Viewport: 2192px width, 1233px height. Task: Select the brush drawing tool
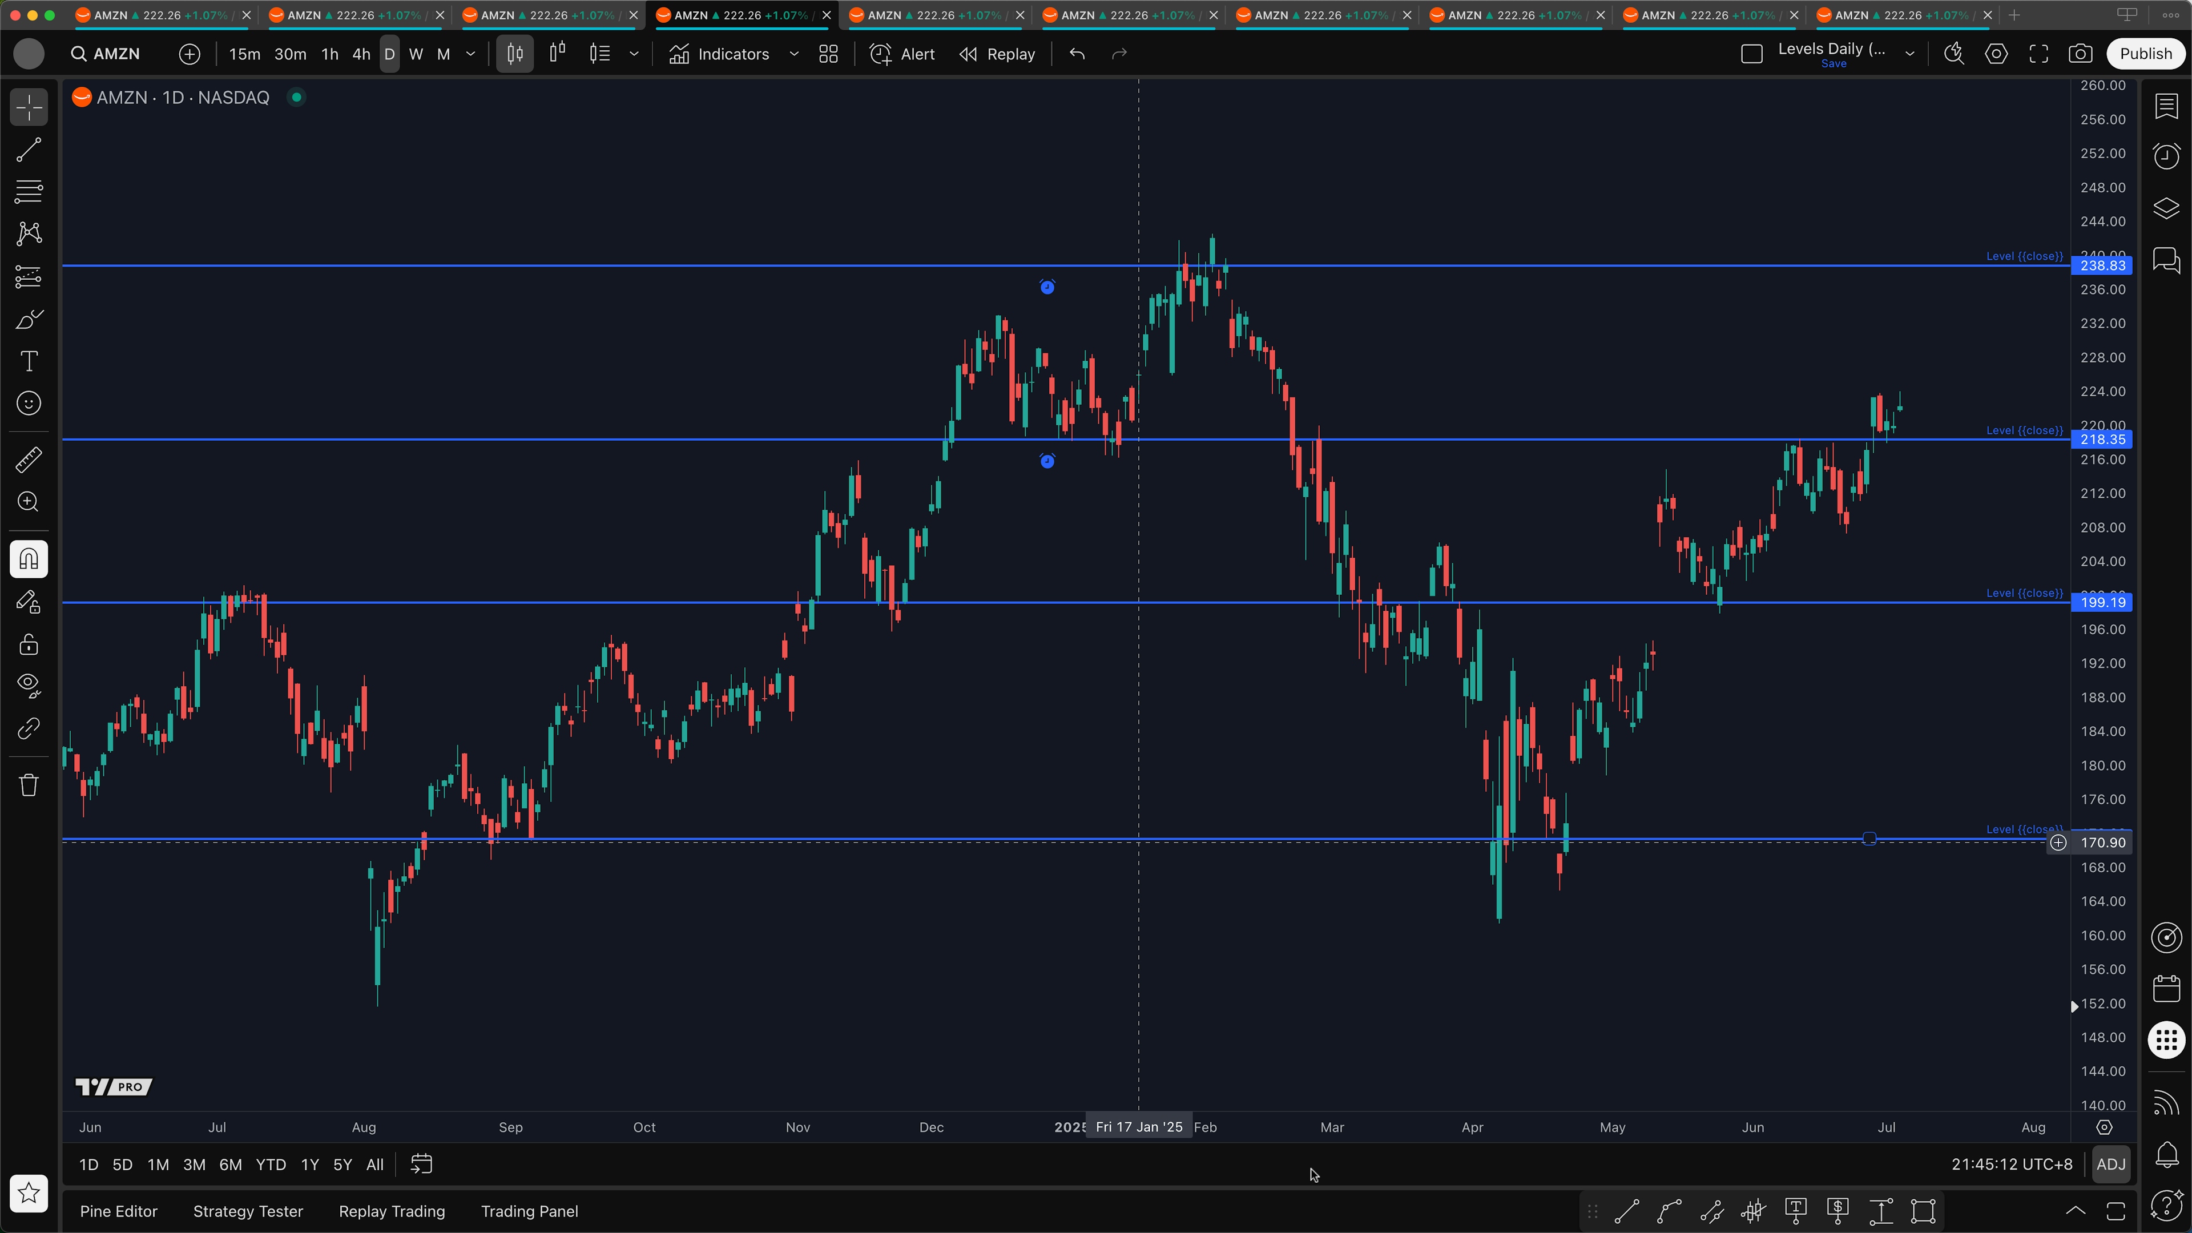[x=29, y=319]
